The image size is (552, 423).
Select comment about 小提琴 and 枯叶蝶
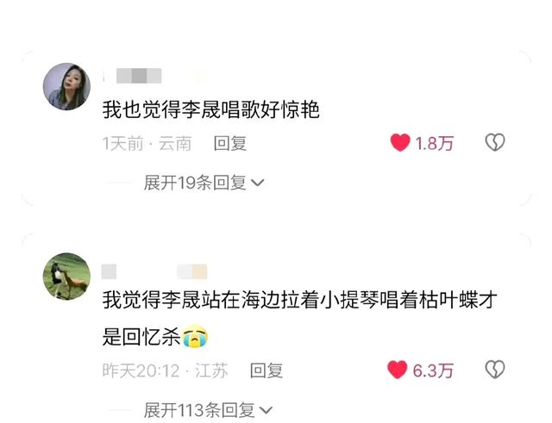[299, 318]
